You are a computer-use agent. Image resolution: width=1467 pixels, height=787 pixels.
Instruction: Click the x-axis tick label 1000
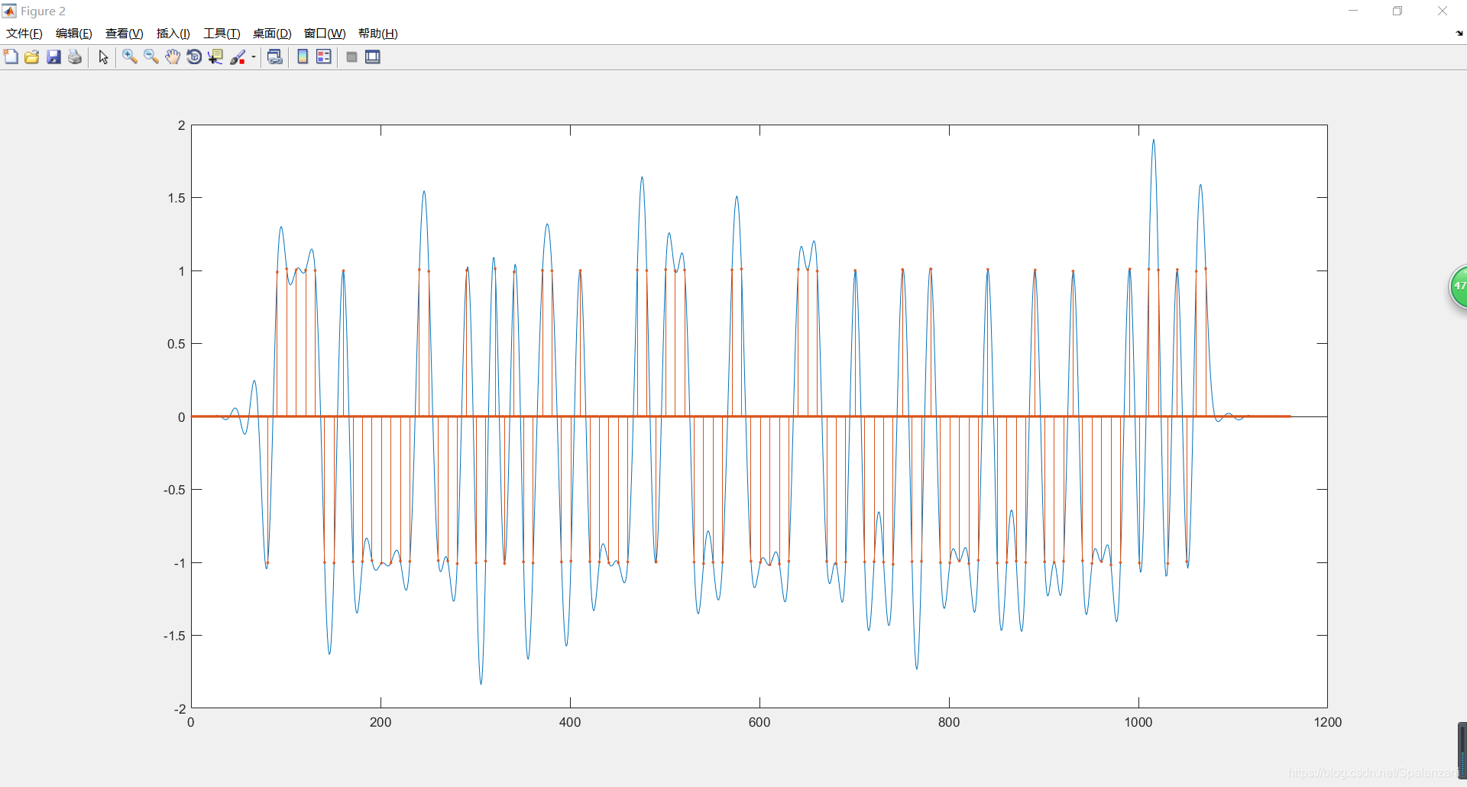click(1138, 722)
